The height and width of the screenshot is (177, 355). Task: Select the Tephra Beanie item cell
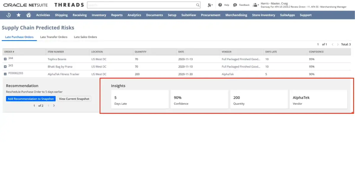(x=57, y=59)
